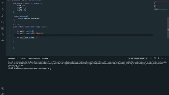Close the bottom panel

tap(166, 58)
